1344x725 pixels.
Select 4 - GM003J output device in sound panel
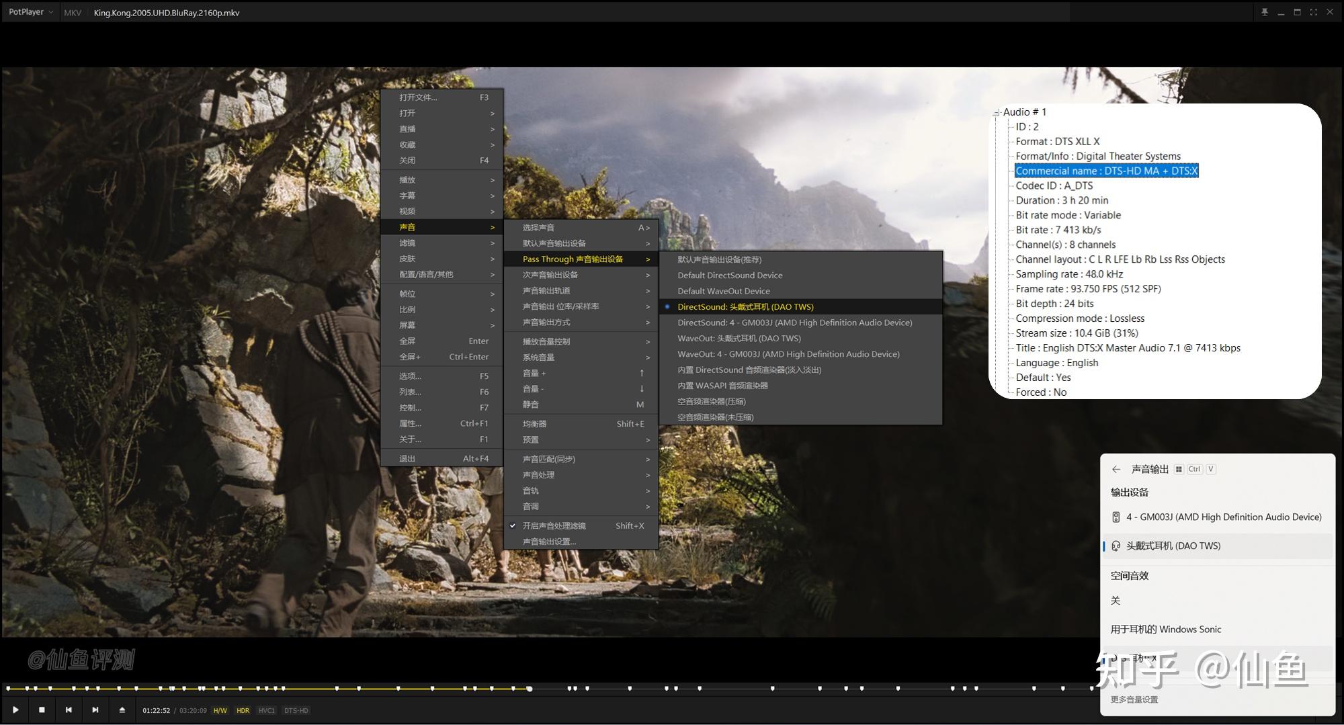(x=1218, y=517)
